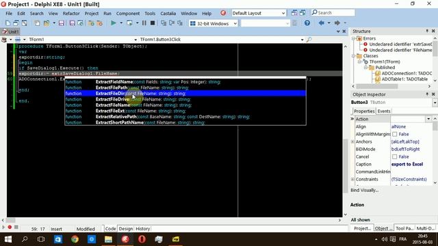Select ExtractFileName in the completion list
438x246 pixels.
(185, 105)
